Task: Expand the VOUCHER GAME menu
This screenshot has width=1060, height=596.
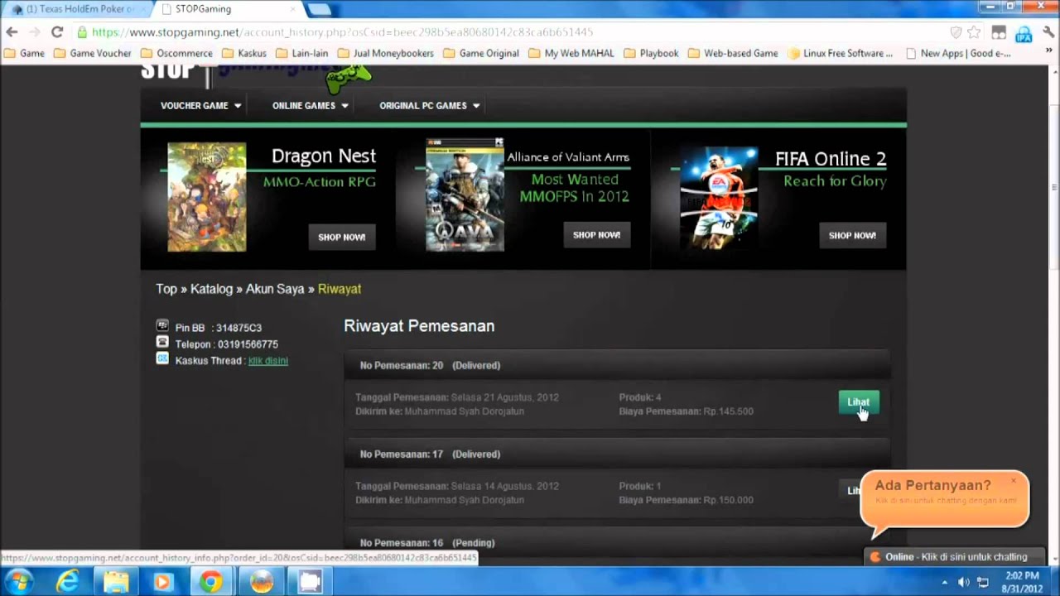Action: [201, 105]
